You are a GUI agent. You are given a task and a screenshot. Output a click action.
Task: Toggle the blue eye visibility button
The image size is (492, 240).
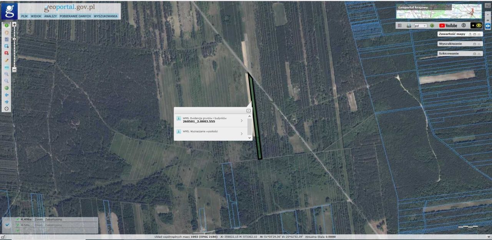tap(488, 27)
